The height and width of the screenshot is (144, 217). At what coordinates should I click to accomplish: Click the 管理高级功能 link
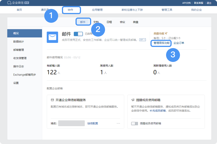tap(161, 43)
